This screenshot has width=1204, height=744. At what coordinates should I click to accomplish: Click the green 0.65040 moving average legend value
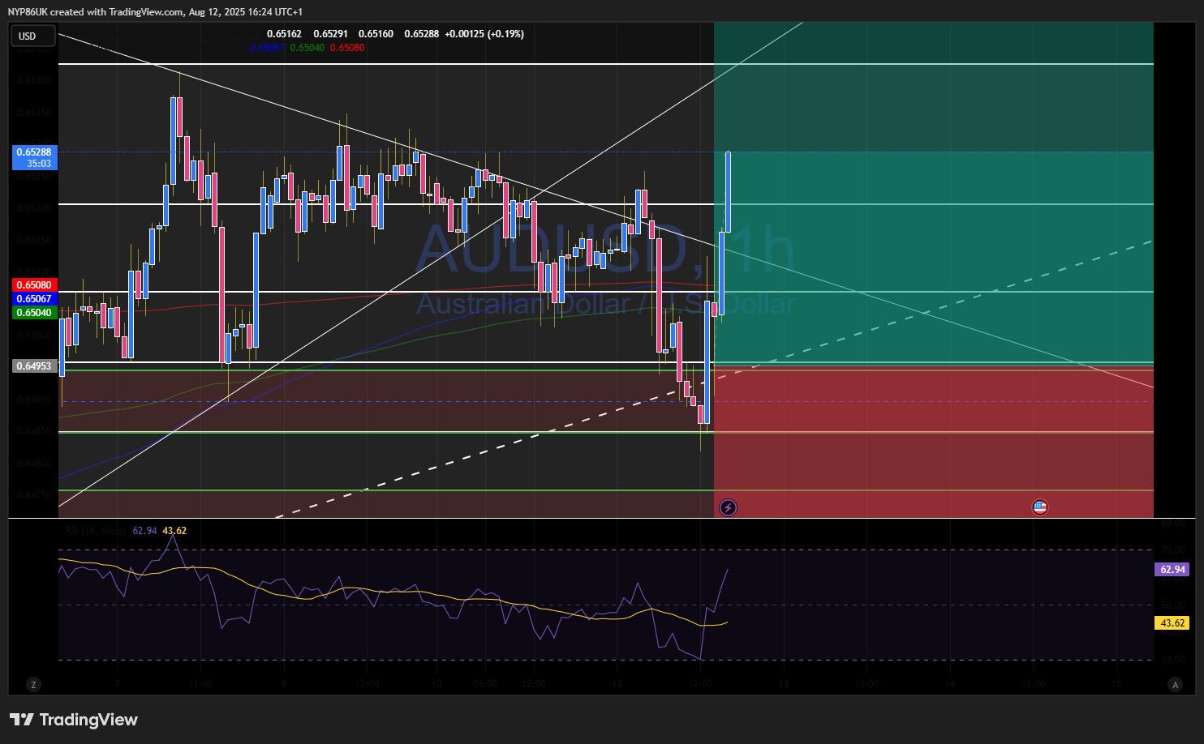[x=307, y=48]
